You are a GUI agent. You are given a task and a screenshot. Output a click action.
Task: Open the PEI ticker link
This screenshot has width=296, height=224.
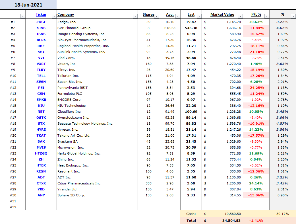click(41, 88)
